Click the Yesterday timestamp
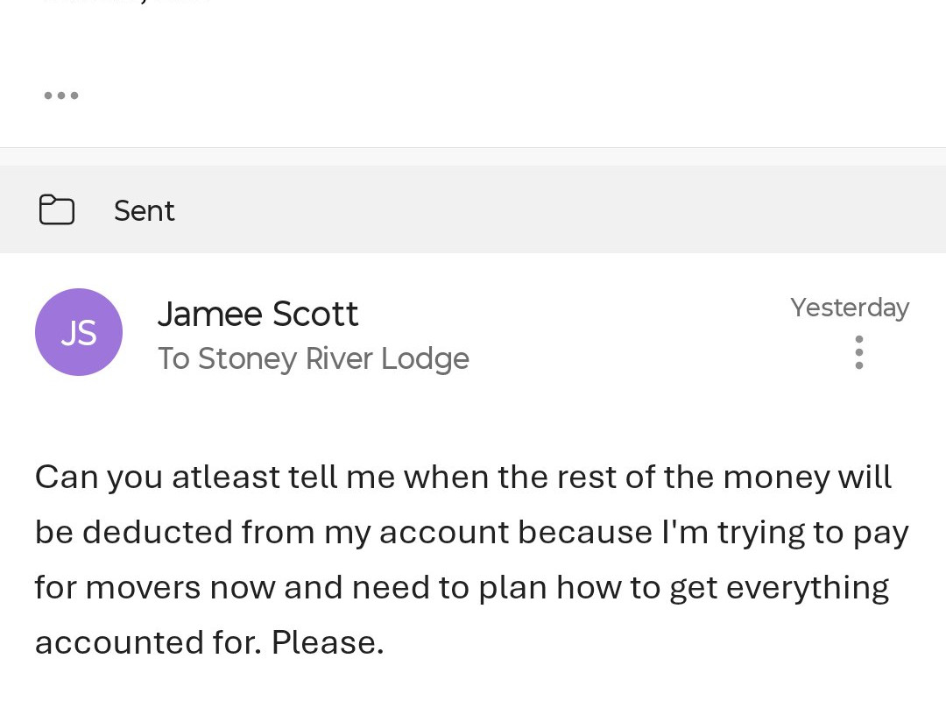946x708 pixels. tap(849, 308)
